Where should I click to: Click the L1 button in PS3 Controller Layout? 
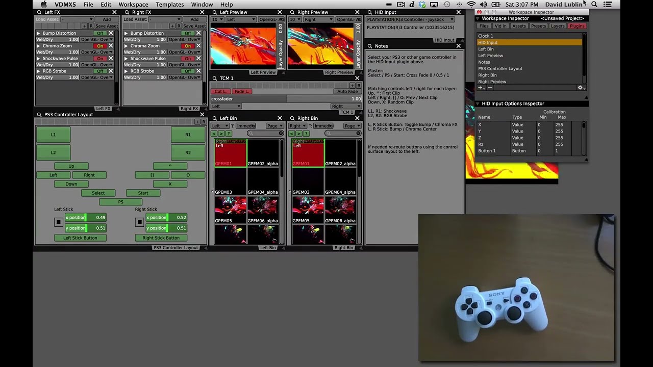53,135
